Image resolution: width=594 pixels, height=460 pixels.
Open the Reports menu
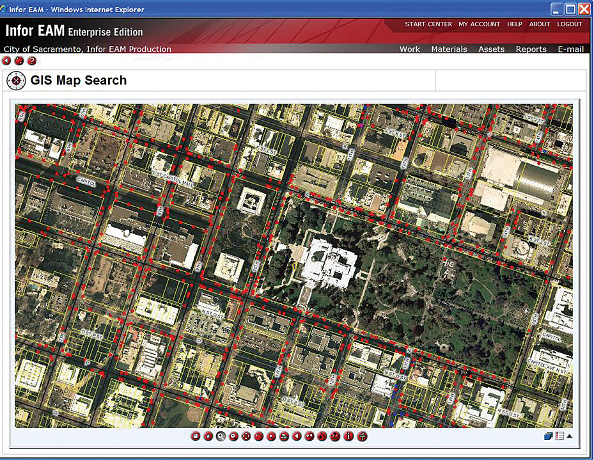(x=531, y=49)
